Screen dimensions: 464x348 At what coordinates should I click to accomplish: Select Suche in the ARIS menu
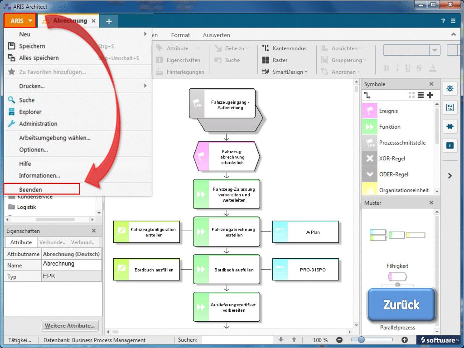tap(78, 100)
